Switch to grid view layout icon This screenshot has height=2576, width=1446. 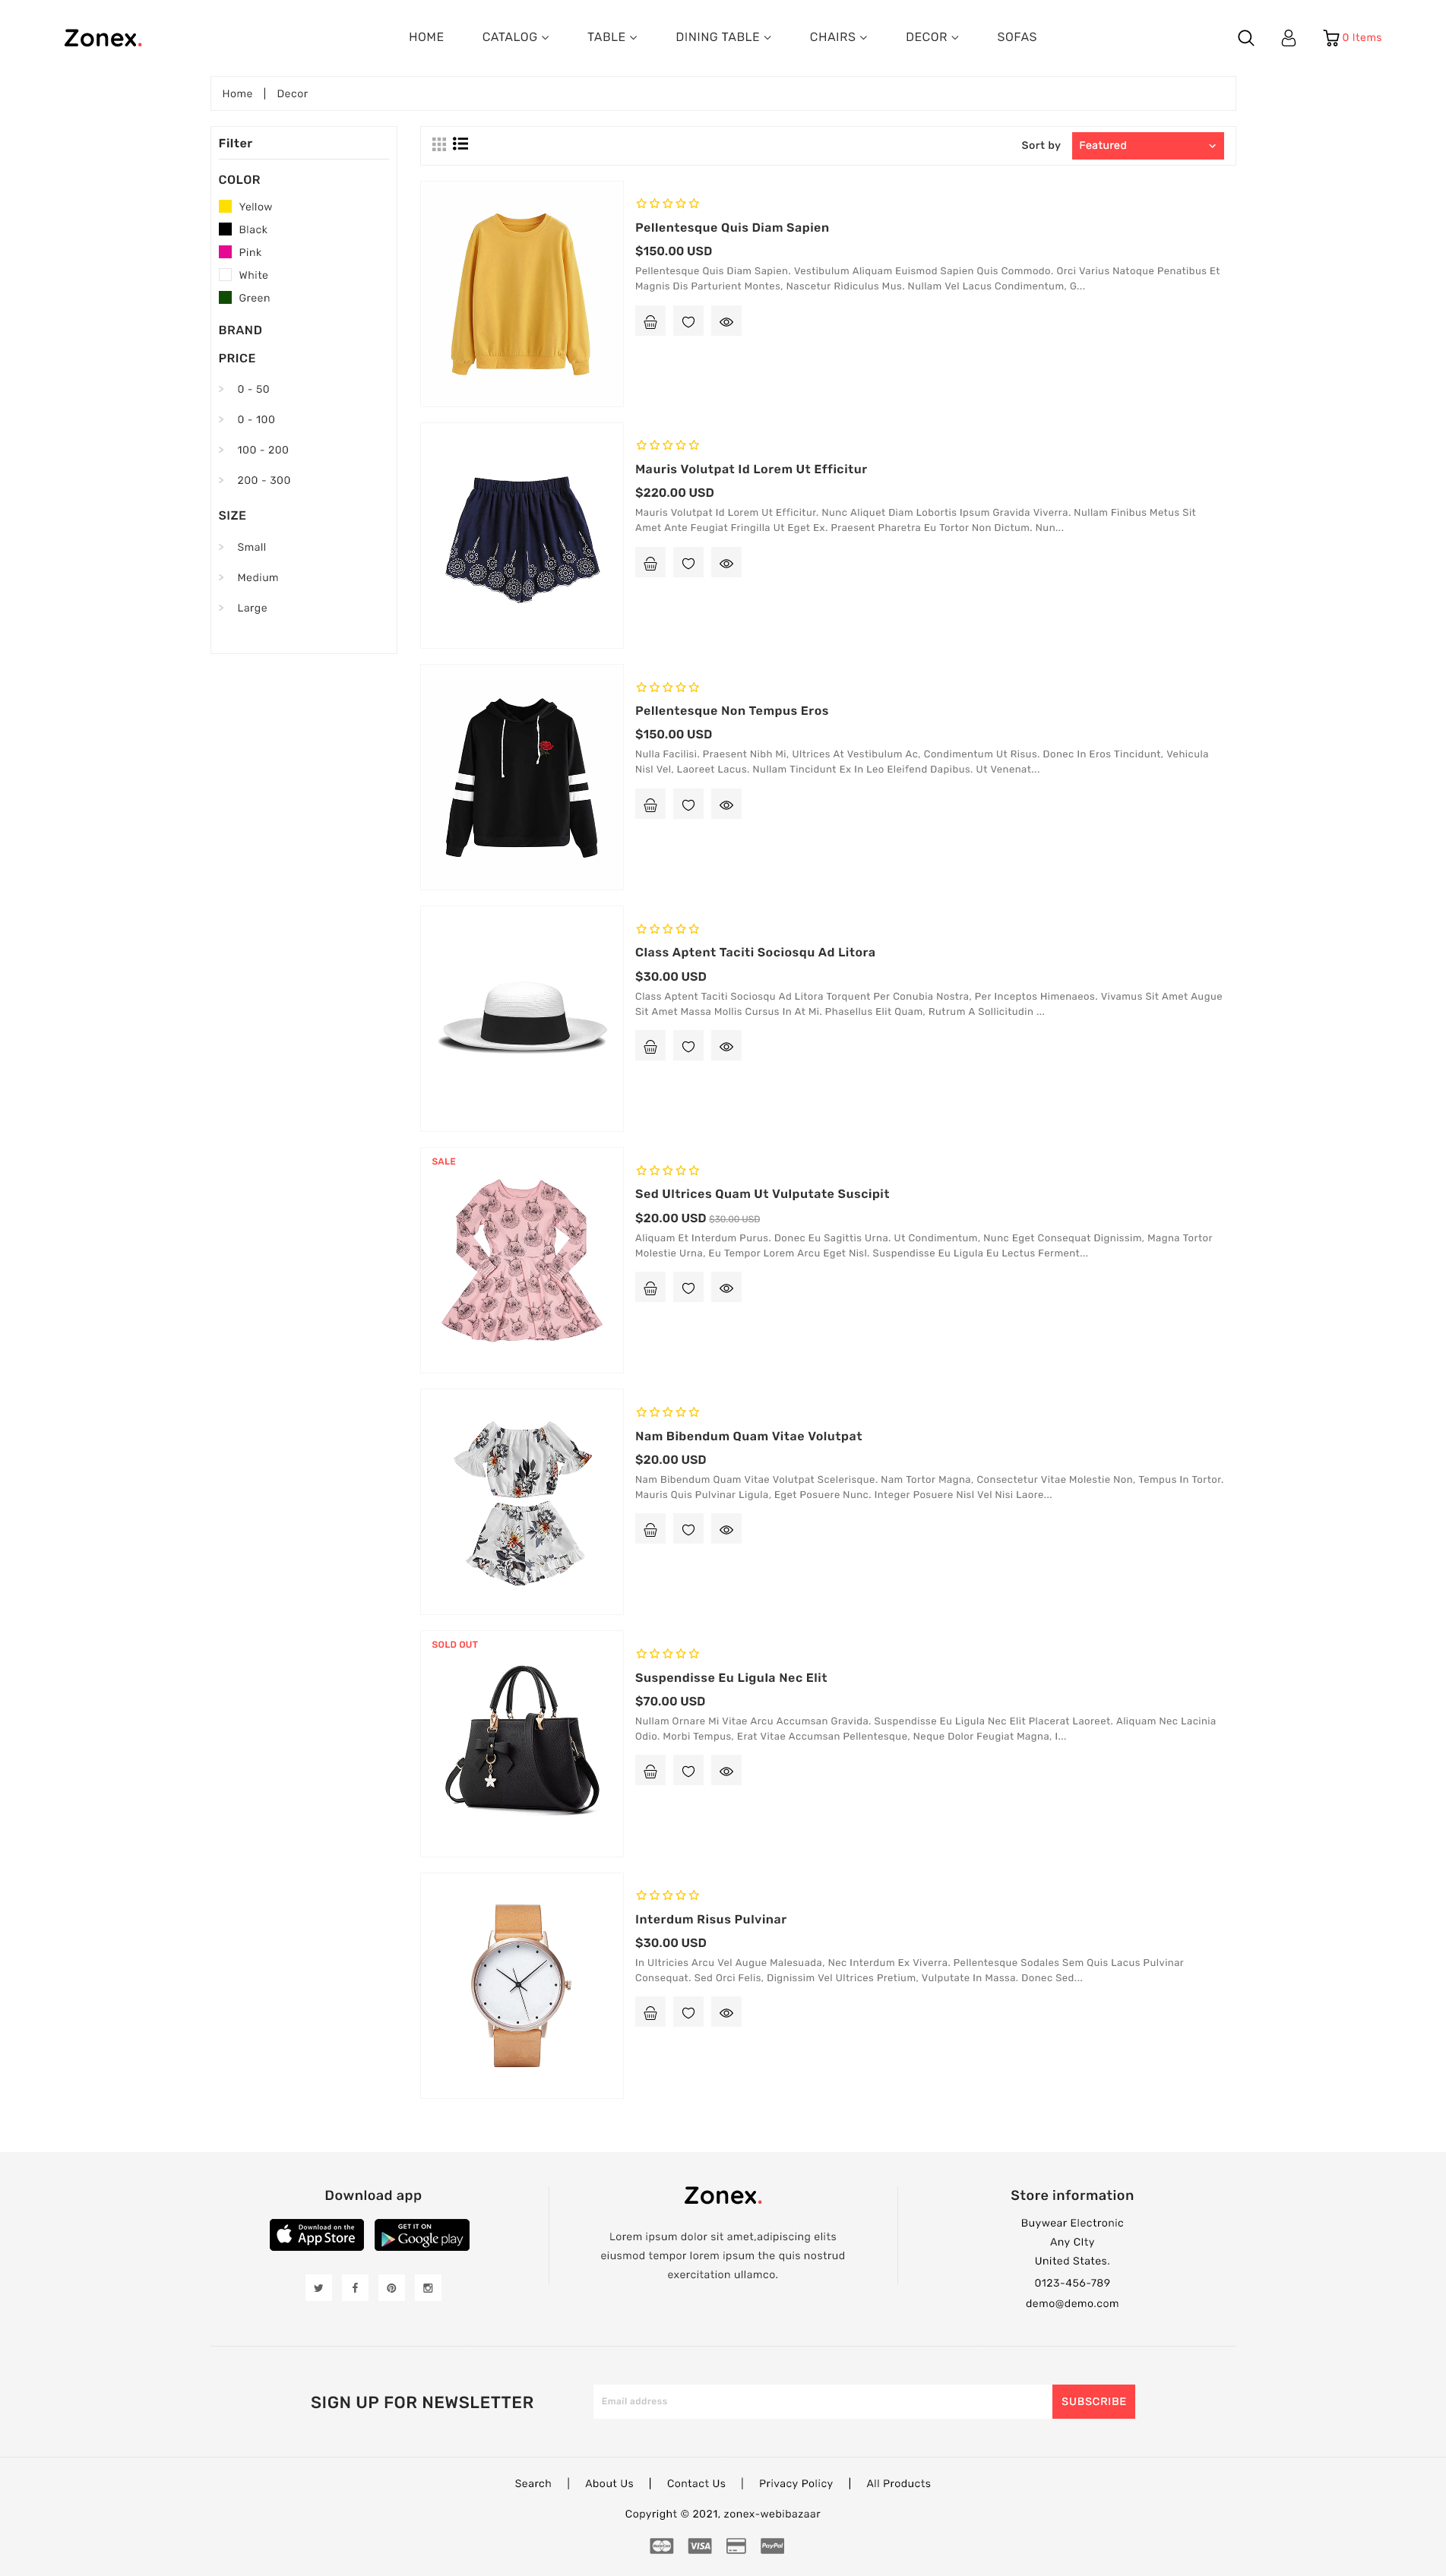[x=439, y=144]
